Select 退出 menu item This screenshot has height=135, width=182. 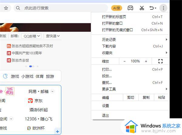tap(130, 116)
